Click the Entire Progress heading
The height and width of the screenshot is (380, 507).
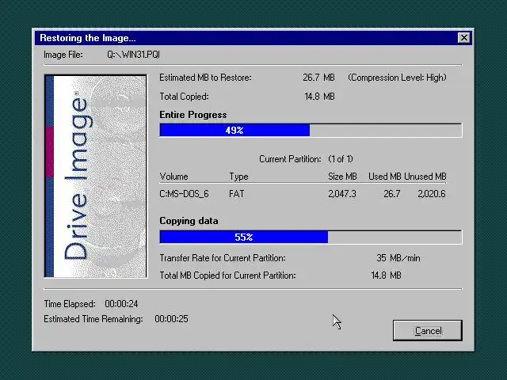click(193, 115)
